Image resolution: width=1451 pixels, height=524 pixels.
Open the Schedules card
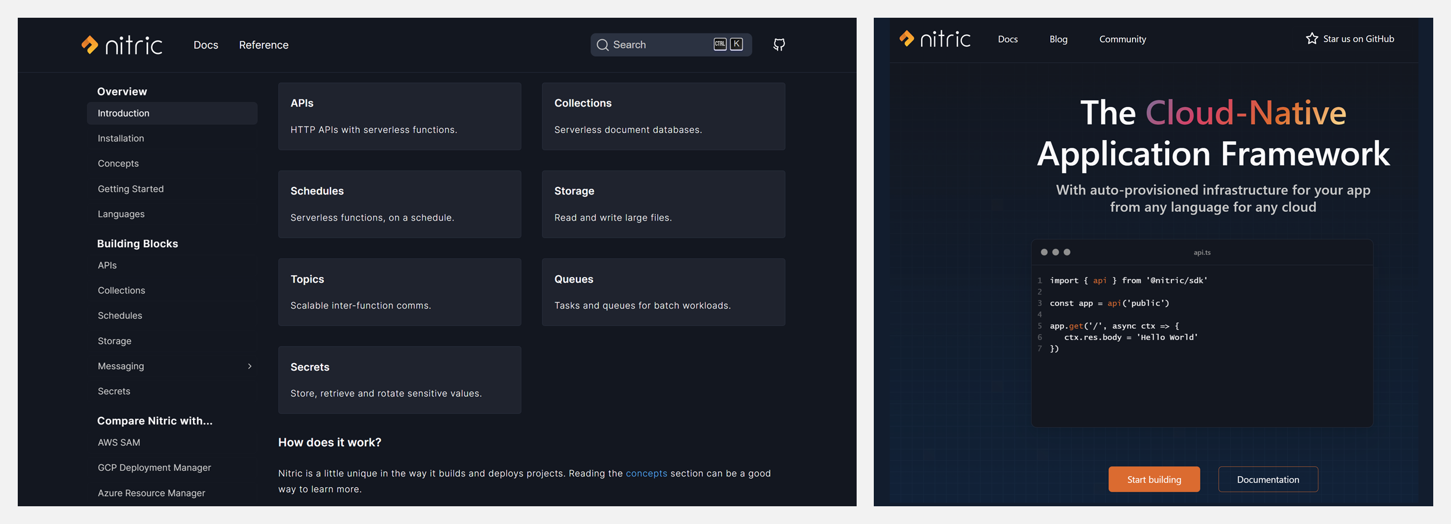point(400,204)
